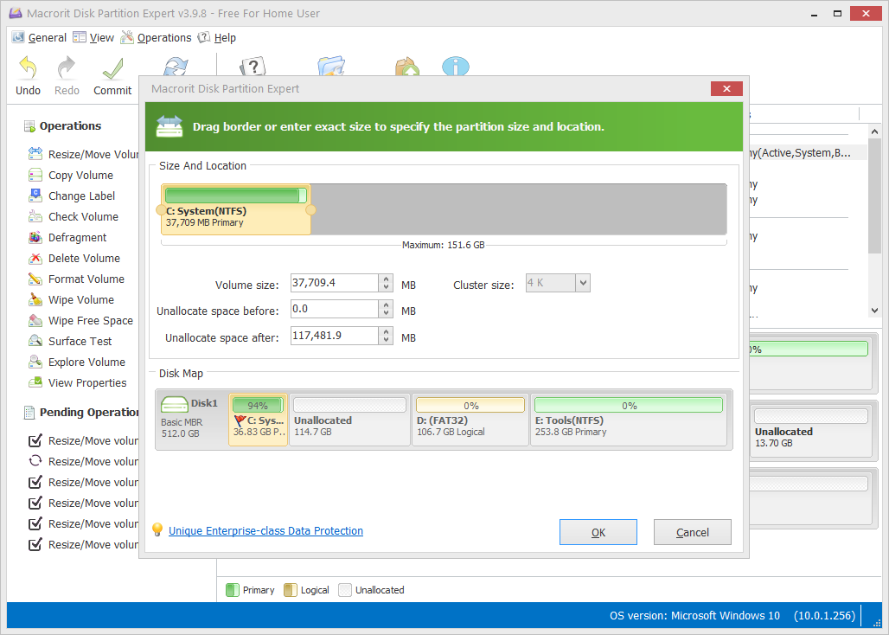The width and height of the screenshot is (889, 635).
Task: Open the Help menu
Action: (x=216, y=37)
